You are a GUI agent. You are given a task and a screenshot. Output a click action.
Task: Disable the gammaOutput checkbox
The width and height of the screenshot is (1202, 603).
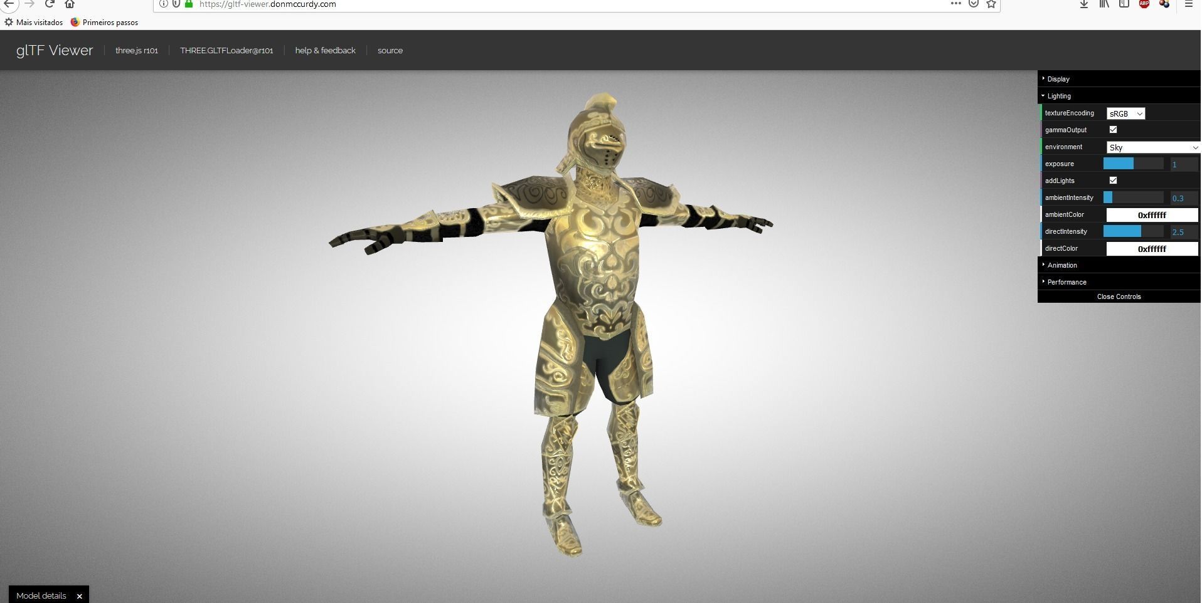[1113, 129]
